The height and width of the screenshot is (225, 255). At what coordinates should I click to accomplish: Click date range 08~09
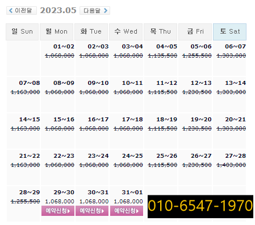64,83
